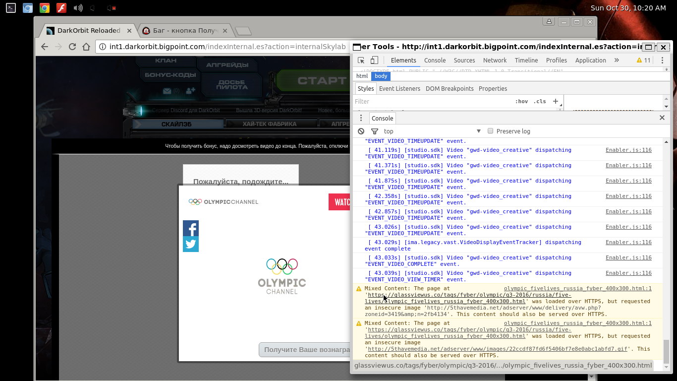The height and width of the screenshot is (381, 677).
Task: Go back in browser navigation
Action: point(45,47)
